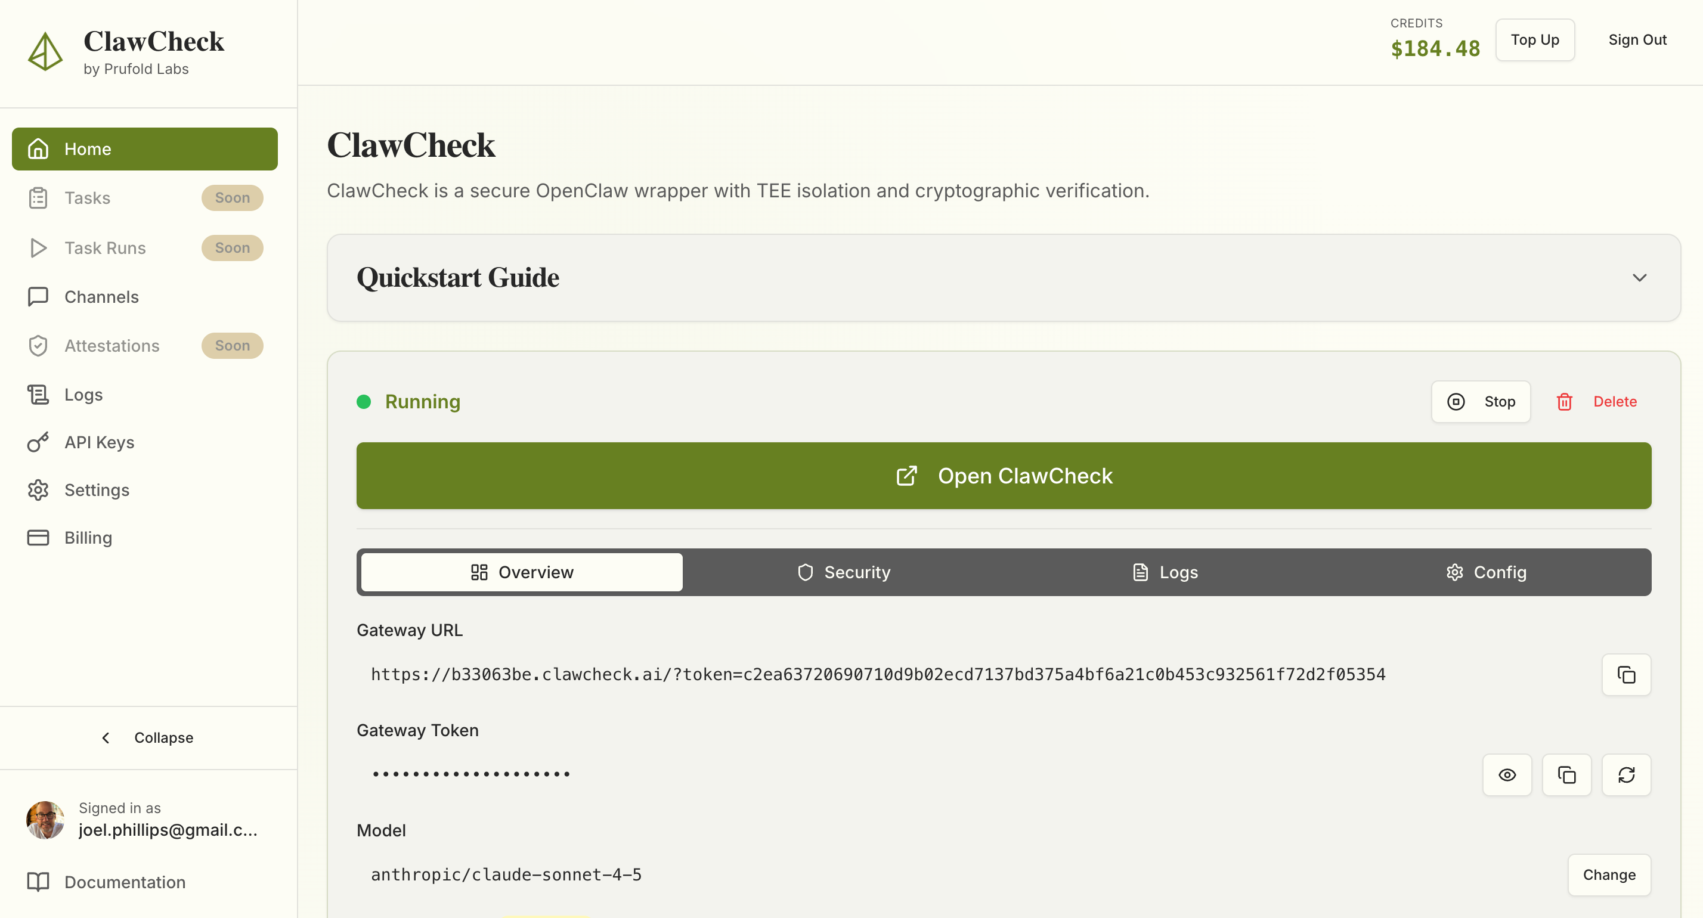This screenshot has width=1703, height=918.
Task: Click the Delete trash can icon
Action: click(1564, 402)
